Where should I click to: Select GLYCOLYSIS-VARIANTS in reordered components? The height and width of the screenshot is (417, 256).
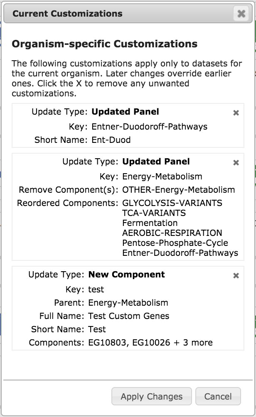coord(172,203)
